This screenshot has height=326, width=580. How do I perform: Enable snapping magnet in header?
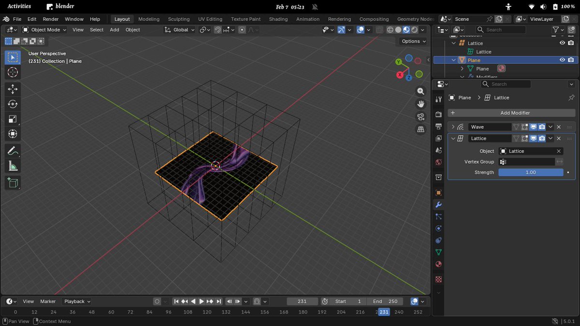click(218, 30)
